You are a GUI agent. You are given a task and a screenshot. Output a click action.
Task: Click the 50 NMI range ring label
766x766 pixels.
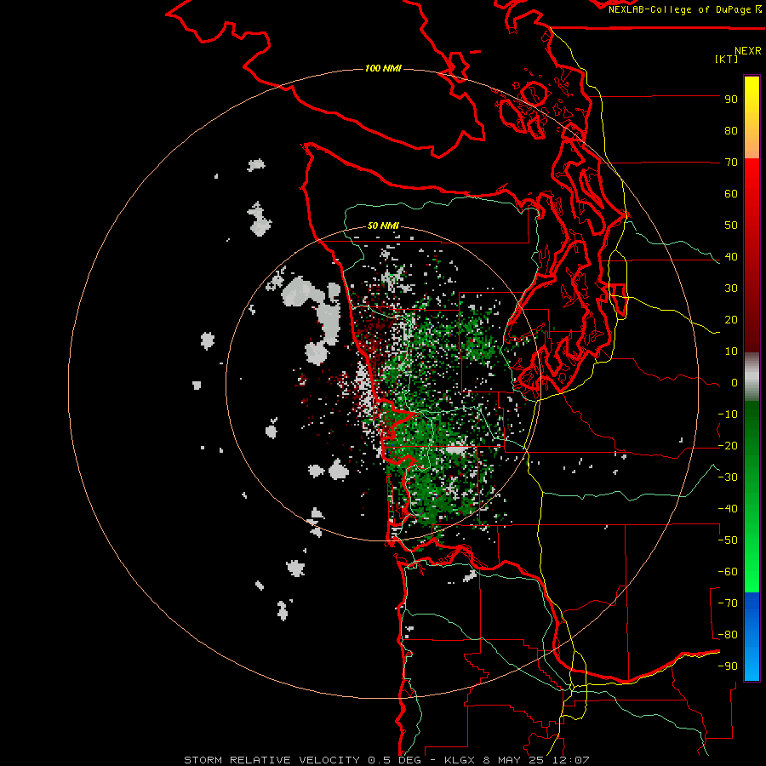coord(383,226)
